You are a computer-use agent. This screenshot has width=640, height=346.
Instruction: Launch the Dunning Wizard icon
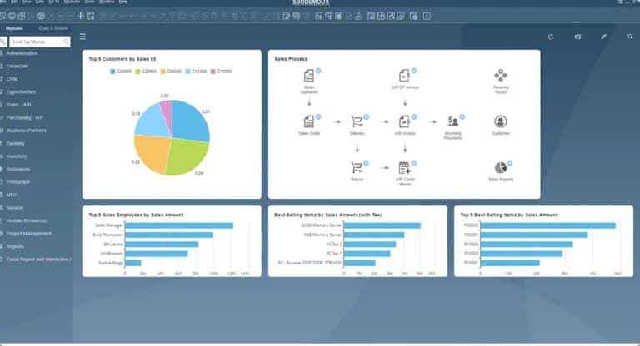[500, 76]
